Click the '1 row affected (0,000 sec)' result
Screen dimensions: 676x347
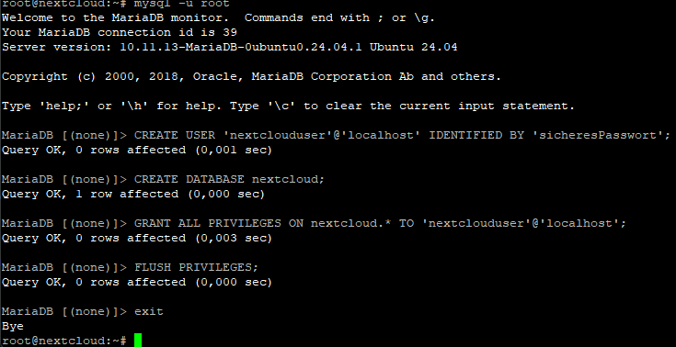click(169, 195)
